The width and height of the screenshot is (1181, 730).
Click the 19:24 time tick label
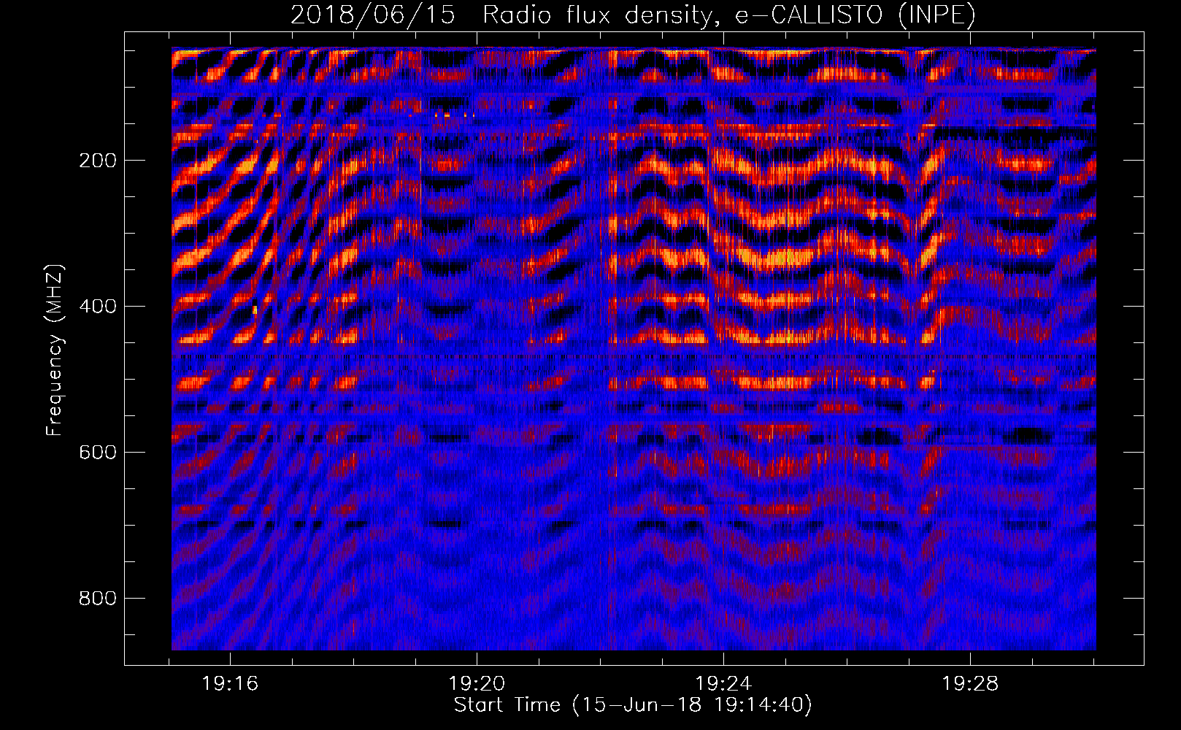point(723,684)
